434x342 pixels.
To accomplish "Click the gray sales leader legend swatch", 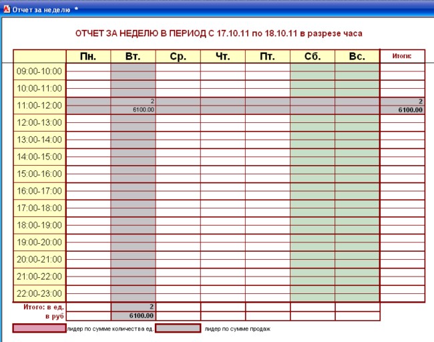I will point(178,329).
